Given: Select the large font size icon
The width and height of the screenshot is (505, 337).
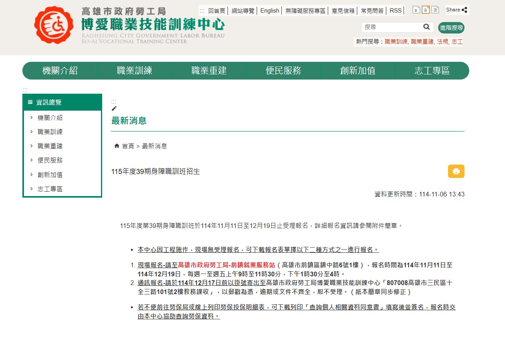Looking at the screenshot, I should pos(435,10).
